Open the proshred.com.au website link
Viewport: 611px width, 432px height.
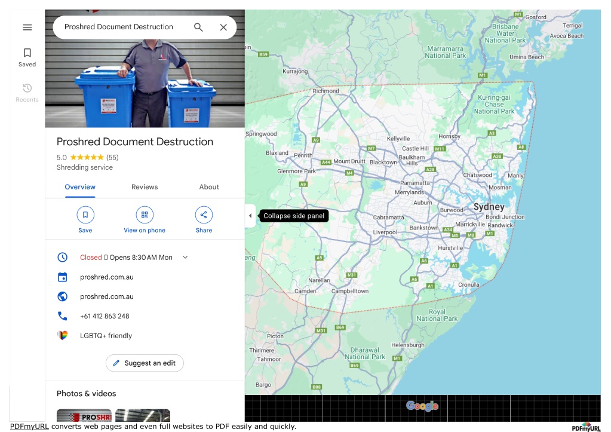click(107, 297)
